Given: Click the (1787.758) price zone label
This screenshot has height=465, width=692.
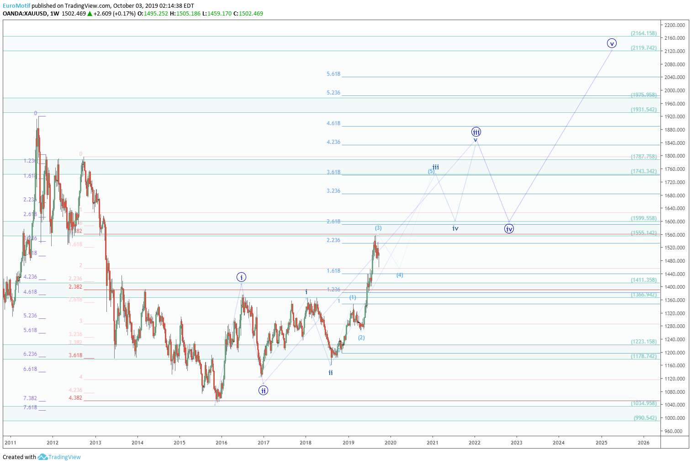Looking at the screenshot, I should tap(644, 157).
